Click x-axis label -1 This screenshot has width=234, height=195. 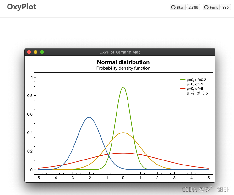click(106, 178)
